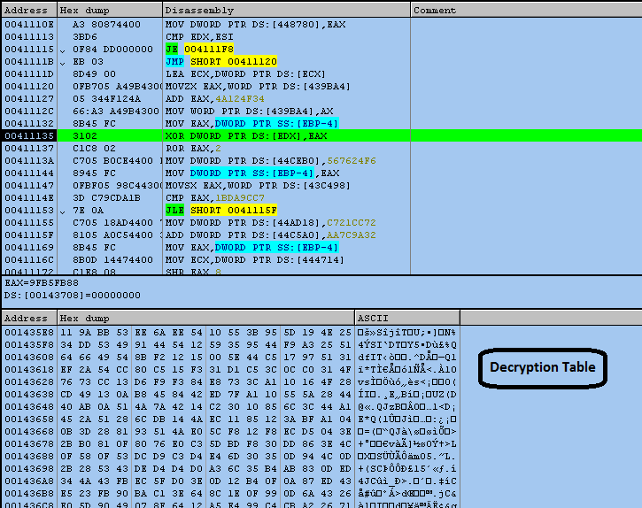Click the ASCII column header in dump pane
This screenshot has height=508, width=642.
click(407, 318)
